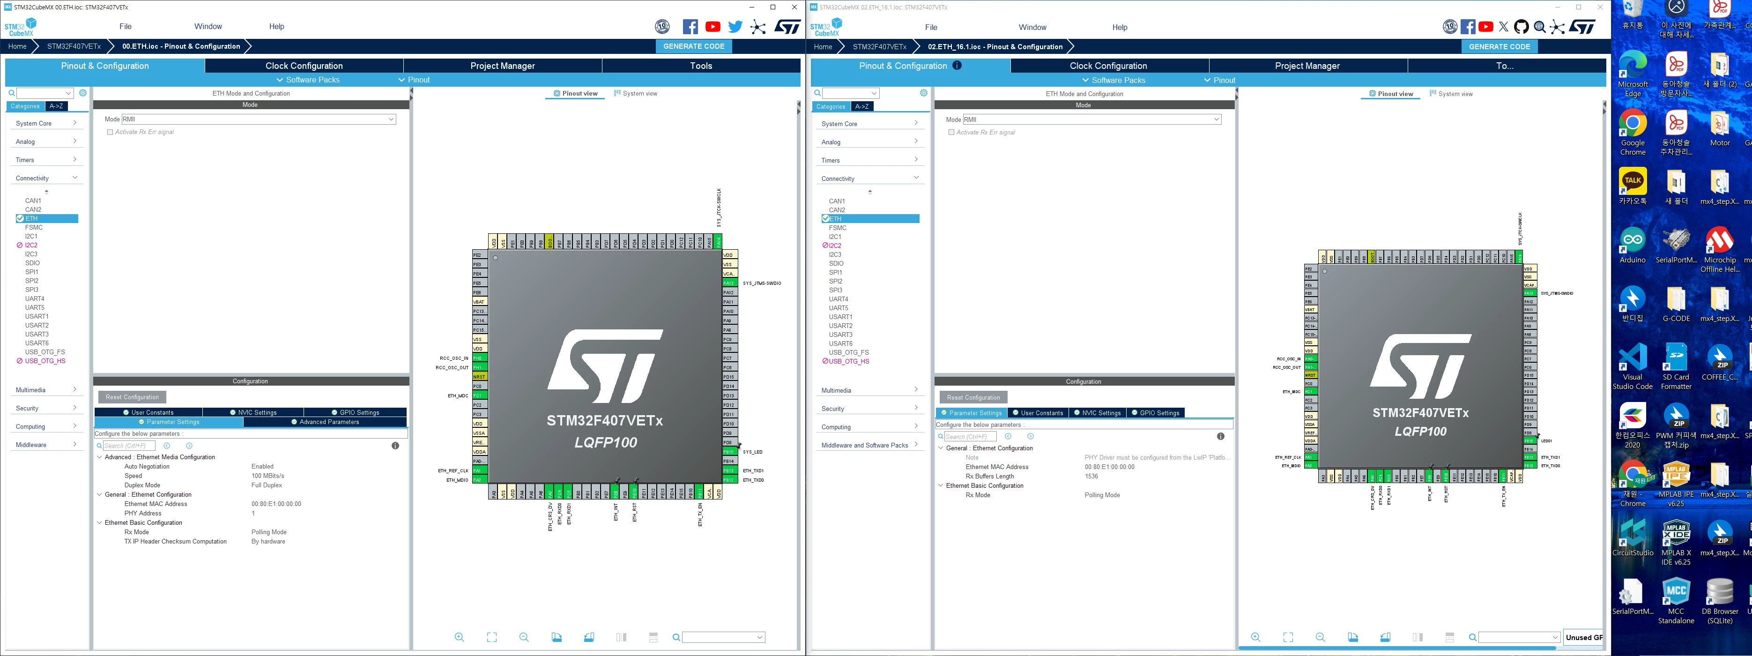Switch to Project Manager tab in right window
The height and width of the screenshot is (656, 1752).
[x=1307, y=65]
